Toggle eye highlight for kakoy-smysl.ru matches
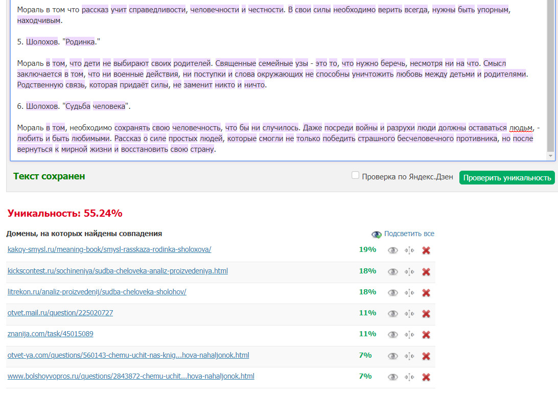Image resolution: width=558 pixels, height=394 pixels. tap(392, 250)
